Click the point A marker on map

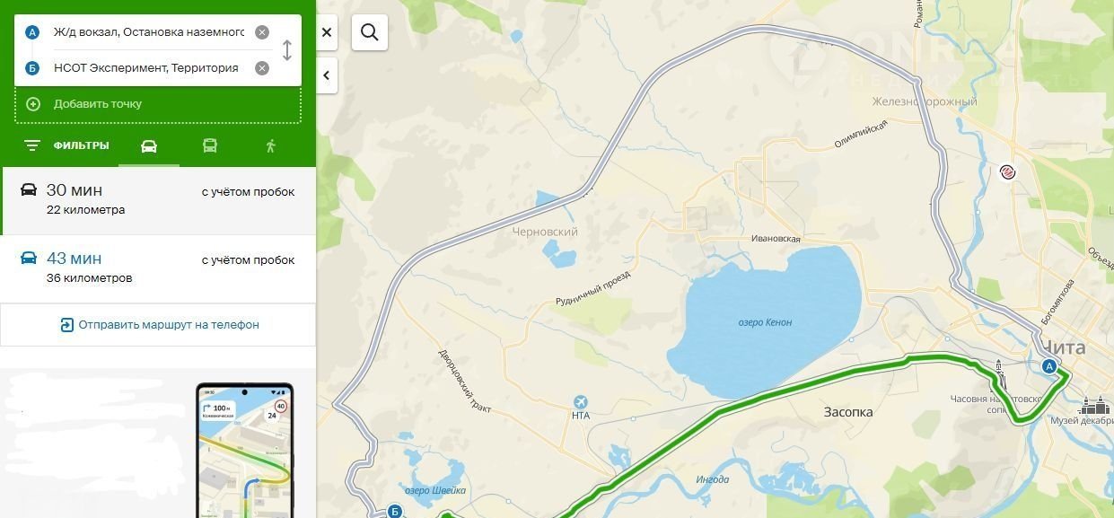(1048, 366)
